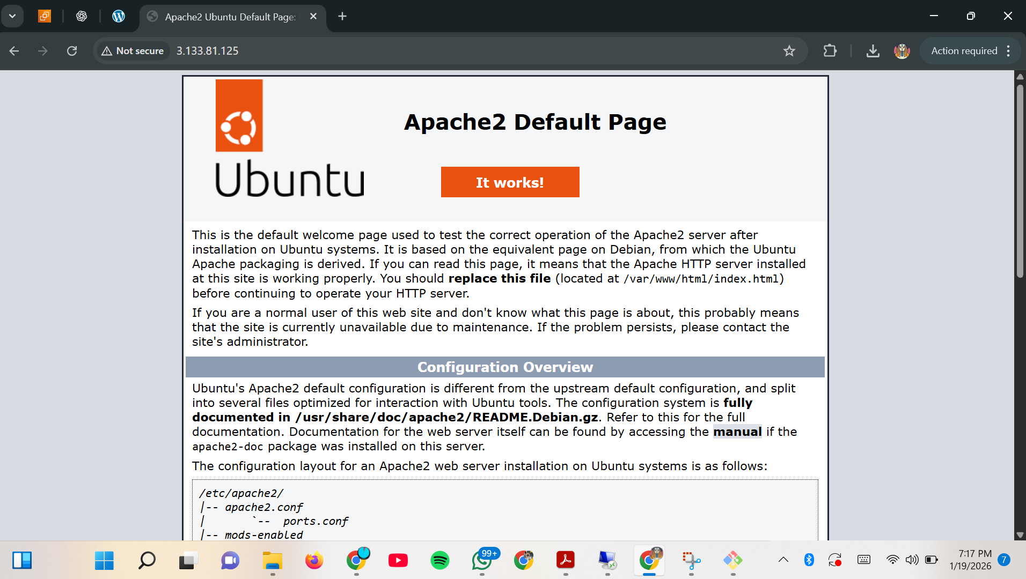Open Snipping Tool from the taskbar
Screen dimensions: 1026x579
[691, 560]
